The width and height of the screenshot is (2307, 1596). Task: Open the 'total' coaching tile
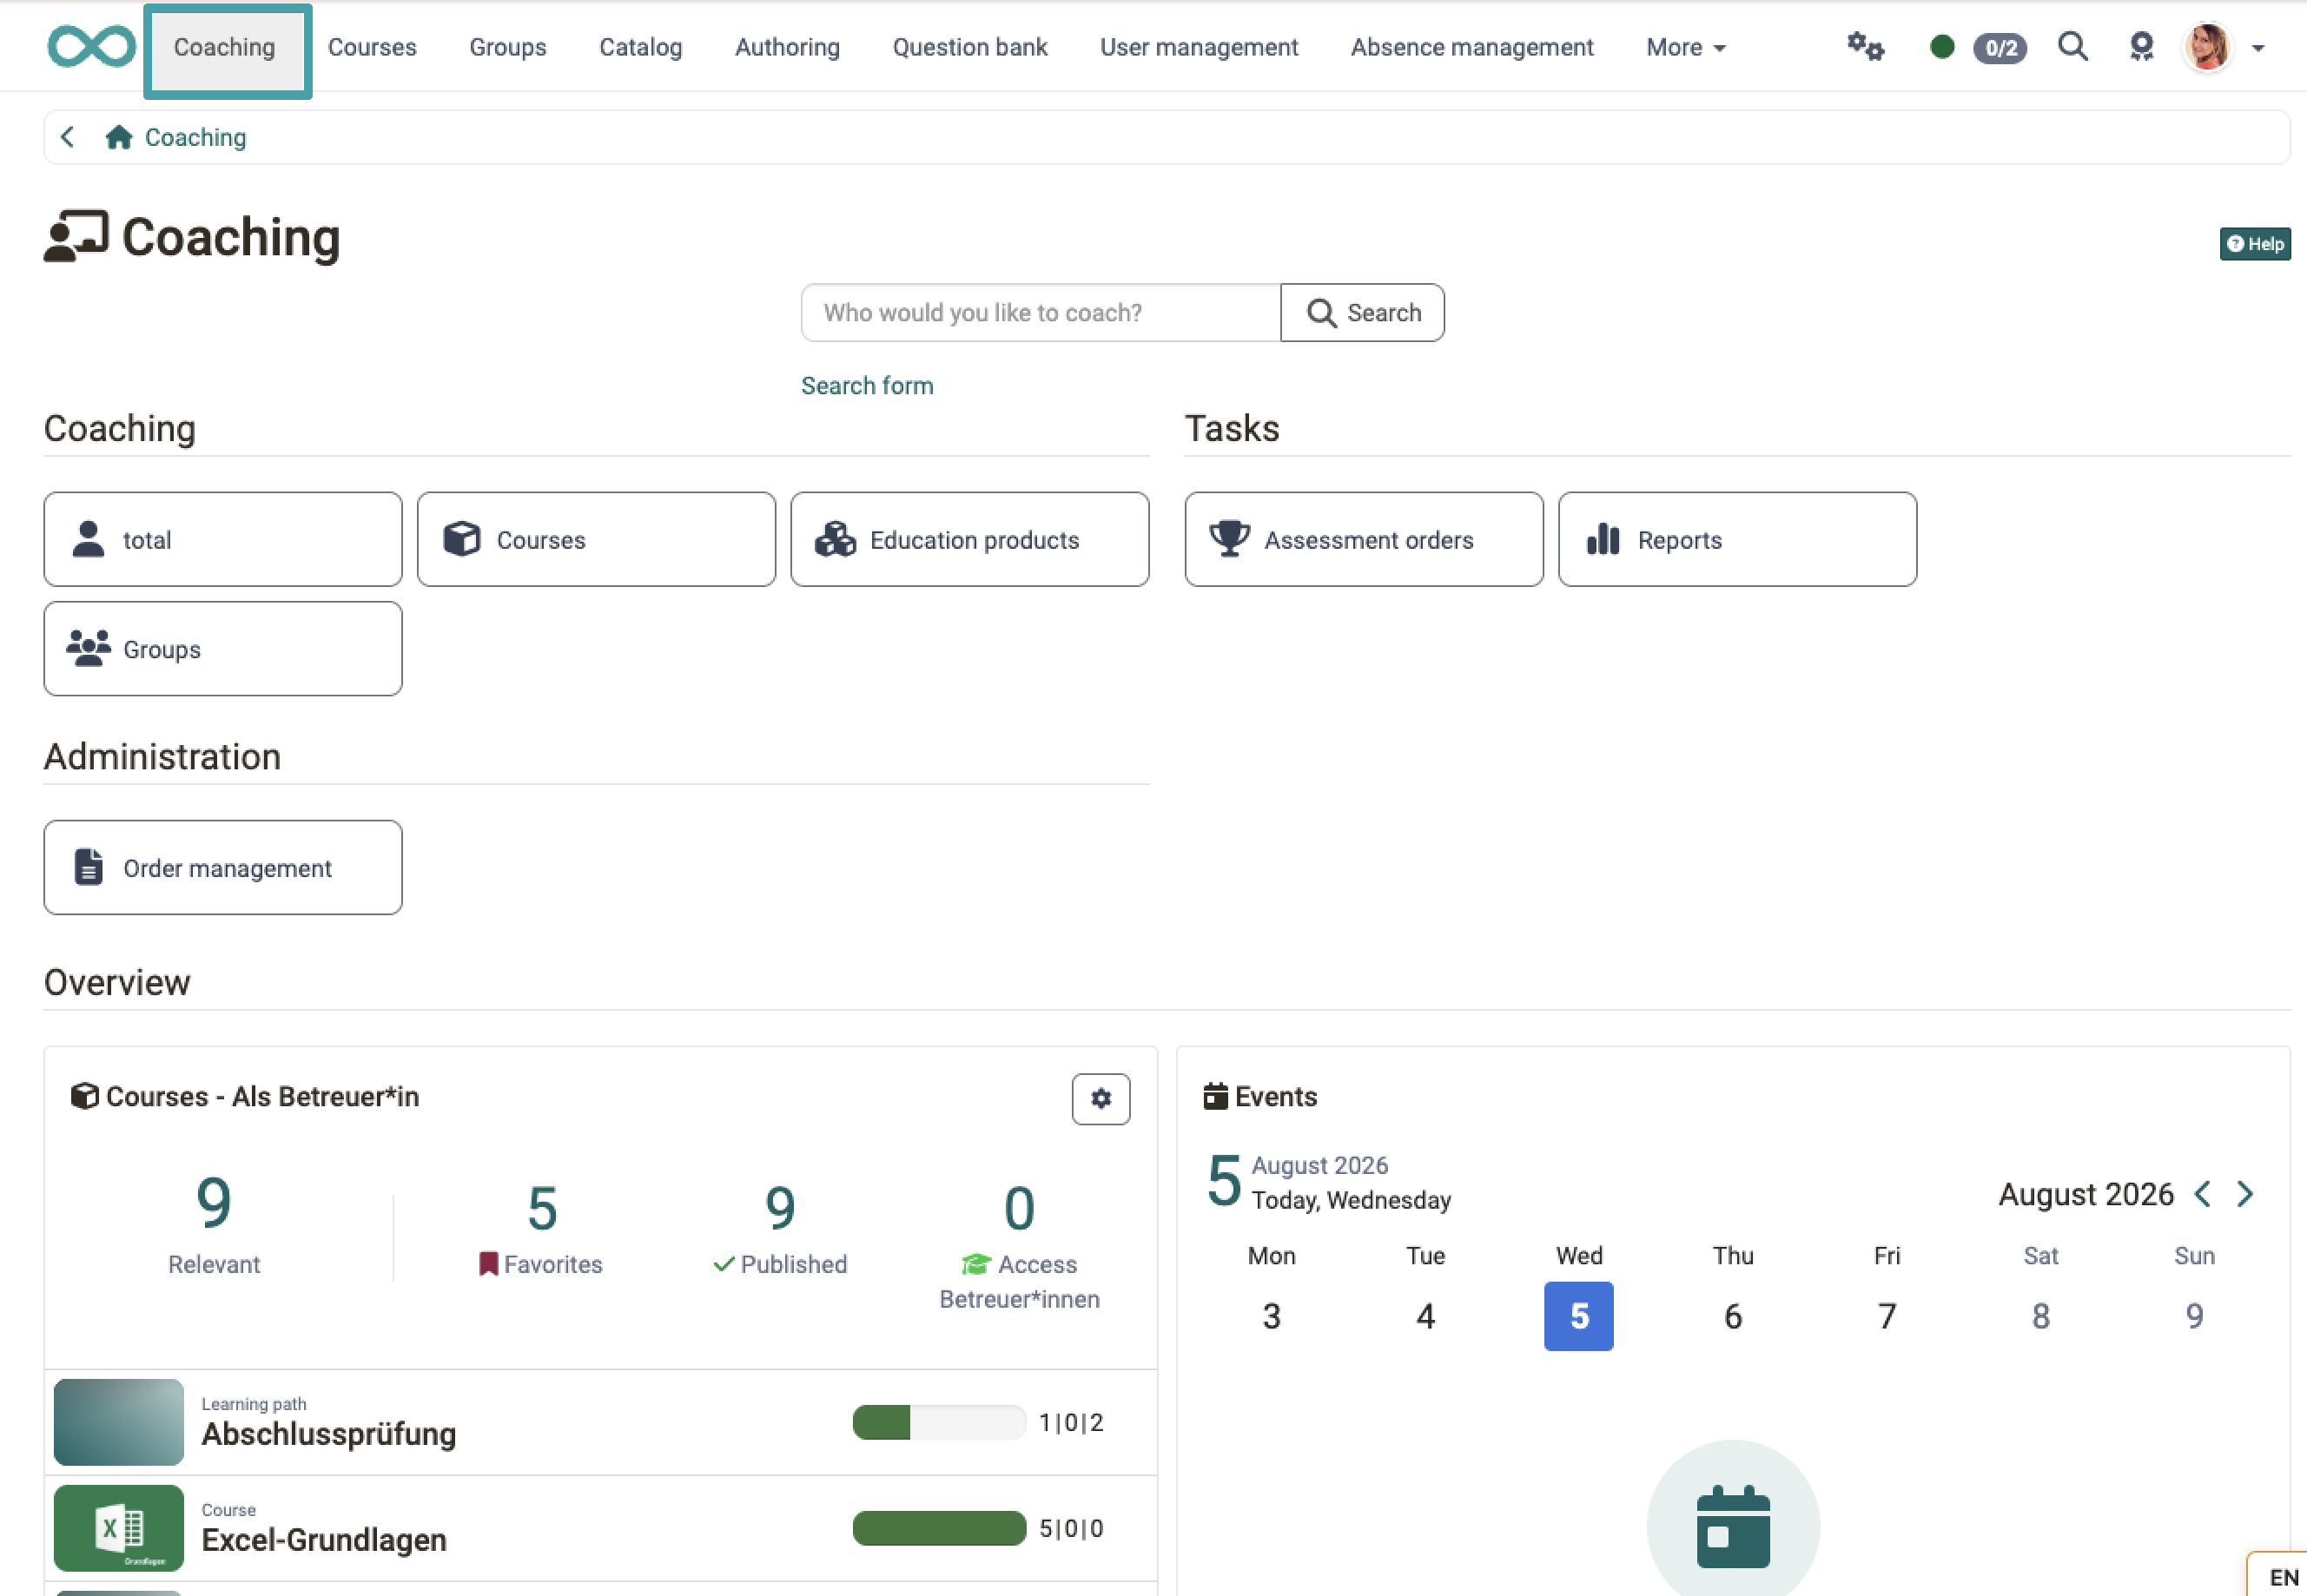pos(223,540)
